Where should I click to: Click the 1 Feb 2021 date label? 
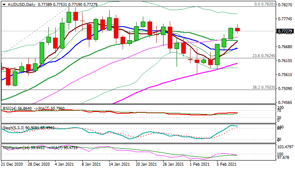tap(200, 164)
